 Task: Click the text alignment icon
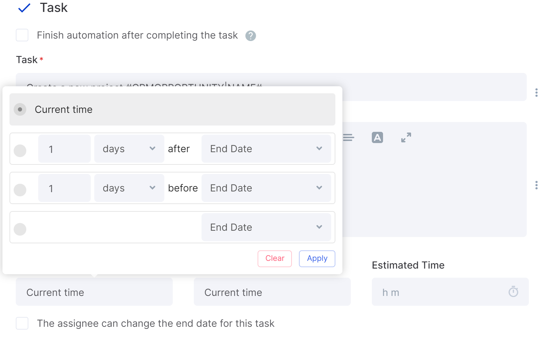(348, 137)
